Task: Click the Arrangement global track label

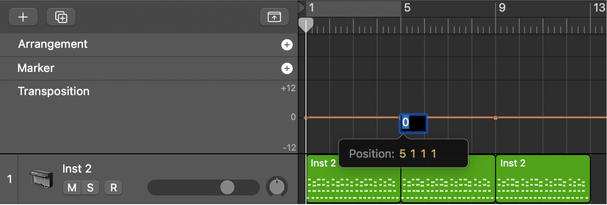Action: [x=53, y=44]
